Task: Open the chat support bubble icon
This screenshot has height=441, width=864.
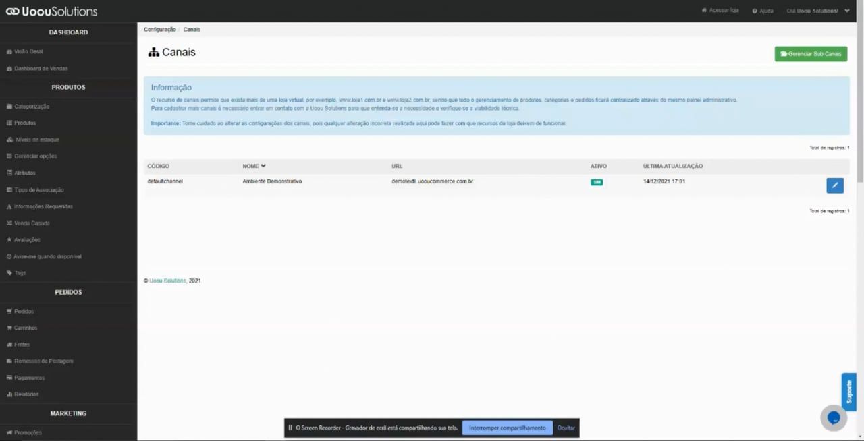Action: click(x=833, y=417)
